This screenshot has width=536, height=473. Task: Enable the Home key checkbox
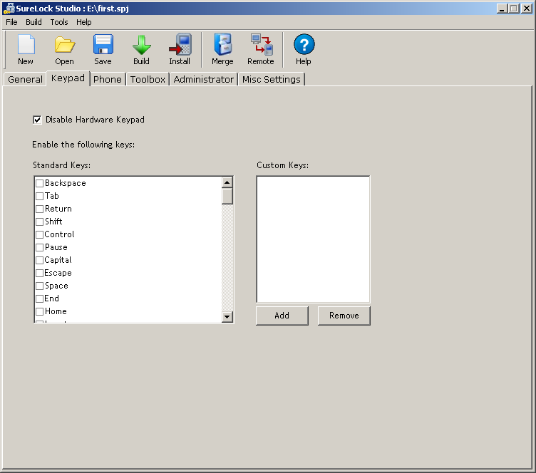[x=40, y=311]
